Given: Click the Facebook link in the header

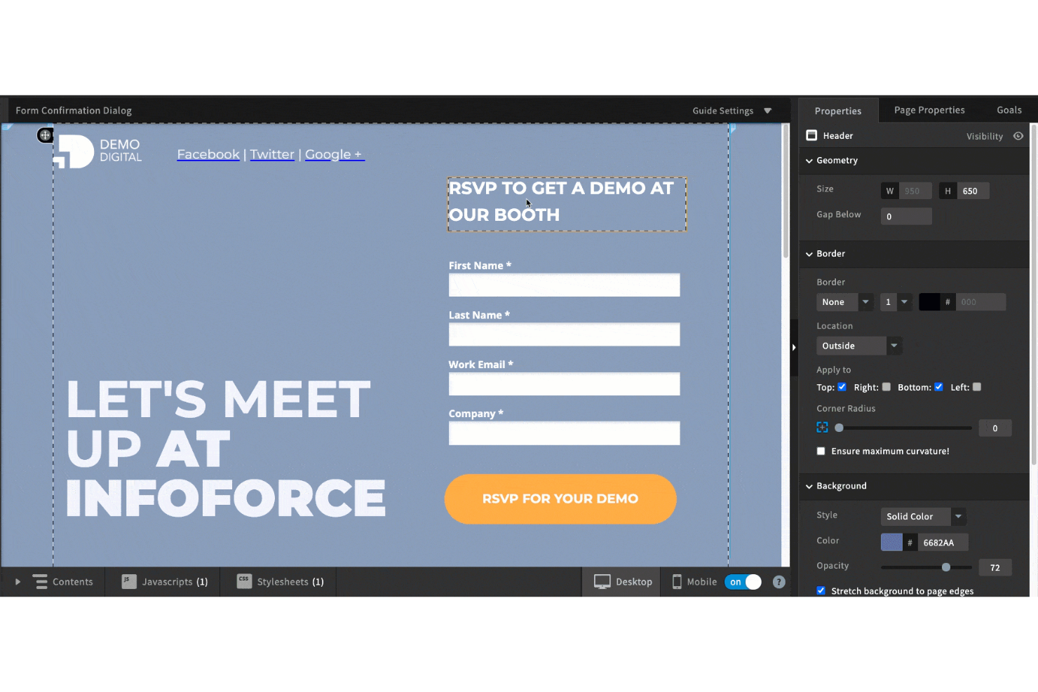Looking at the screenshot, I should tap(208, 154).
